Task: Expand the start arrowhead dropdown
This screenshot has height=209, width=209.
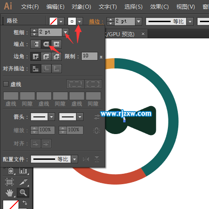Action: click(51, 117)
